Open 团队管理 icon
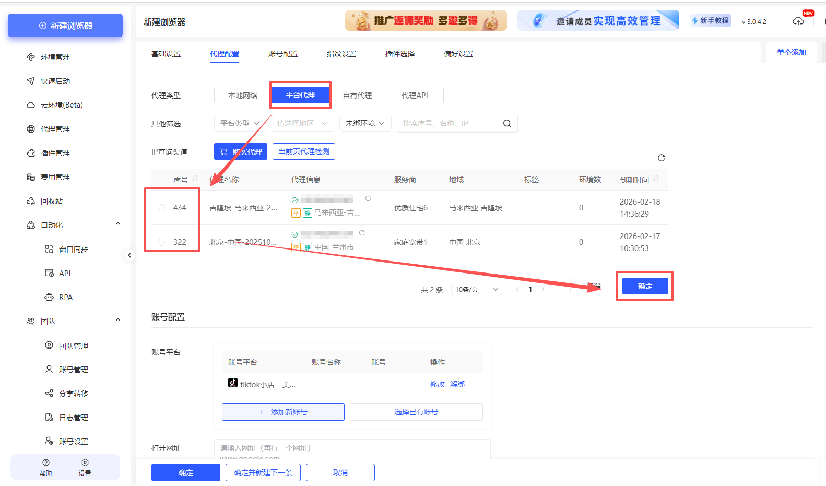 pos(49,345)
